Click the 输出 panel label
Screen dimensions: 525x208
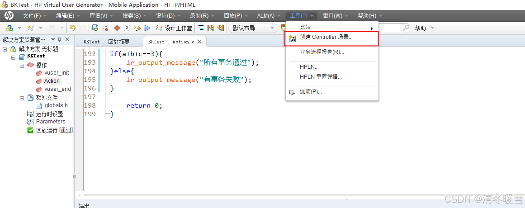pos(84,205)
